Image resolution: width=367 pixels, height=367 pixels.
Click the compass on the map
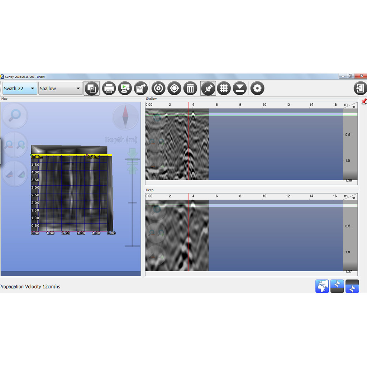[x=125, y=116]
